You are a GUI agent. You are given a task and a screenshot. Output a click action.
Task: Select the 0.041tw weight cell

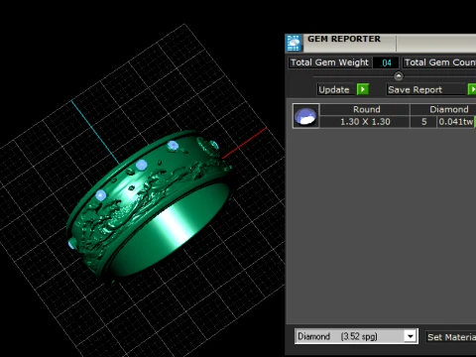coord(456,122)
